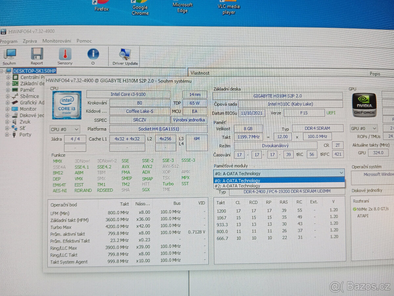Click the 1067 timing table row

pyautogui.click(x=279, y=217)
